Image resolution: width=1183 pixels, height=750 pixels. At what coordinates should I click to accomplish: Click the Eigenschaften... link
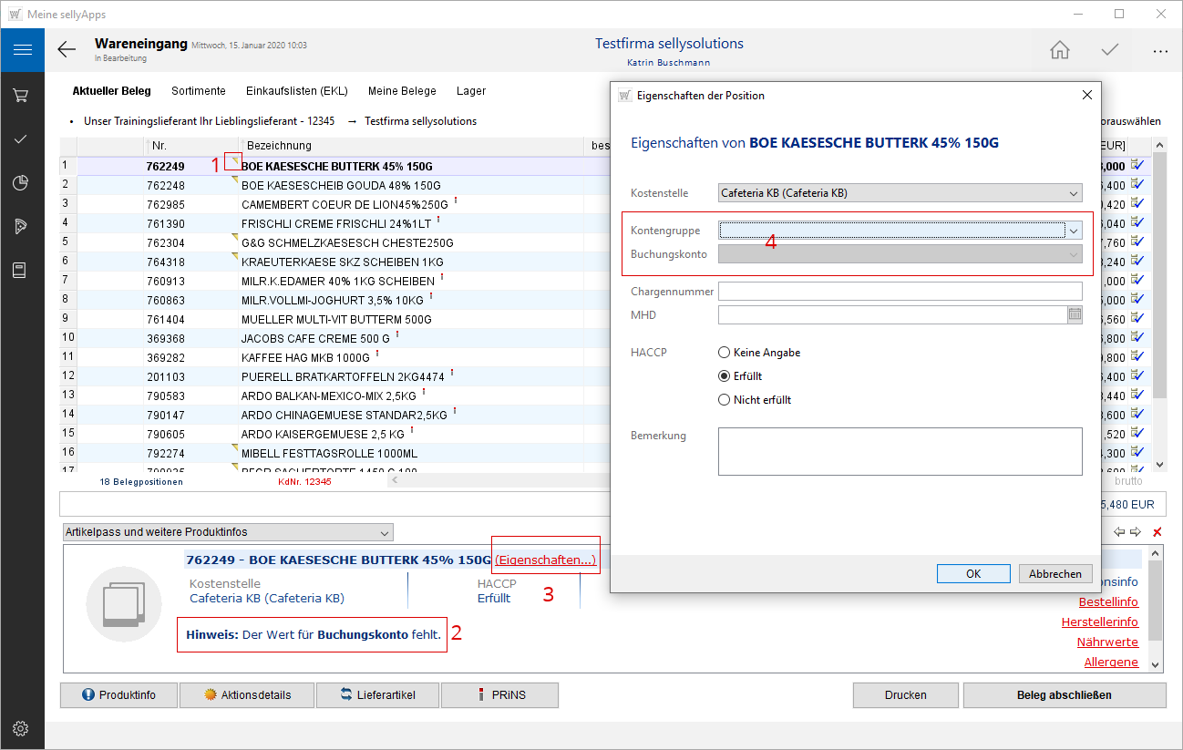click(x=546, y=560)
